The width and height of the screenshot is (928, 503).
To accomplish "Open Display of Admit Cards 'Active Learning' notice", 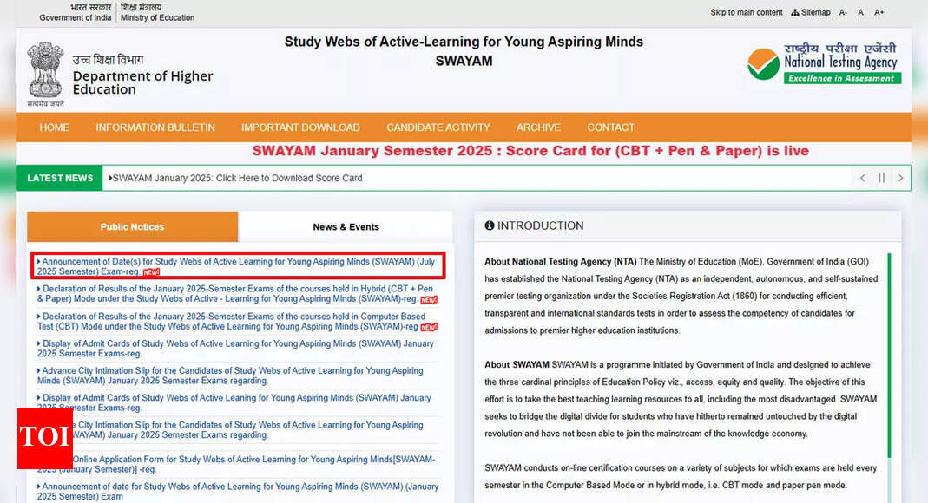I will click(x=235, y=349).
